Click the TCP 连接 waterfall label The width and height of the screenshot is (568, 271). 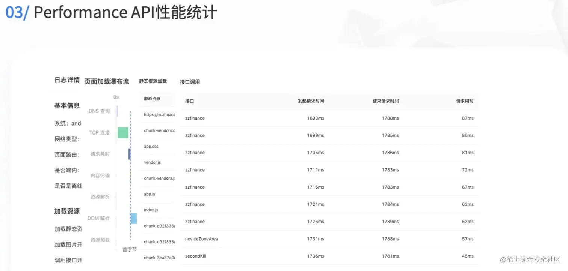point(99,133)
